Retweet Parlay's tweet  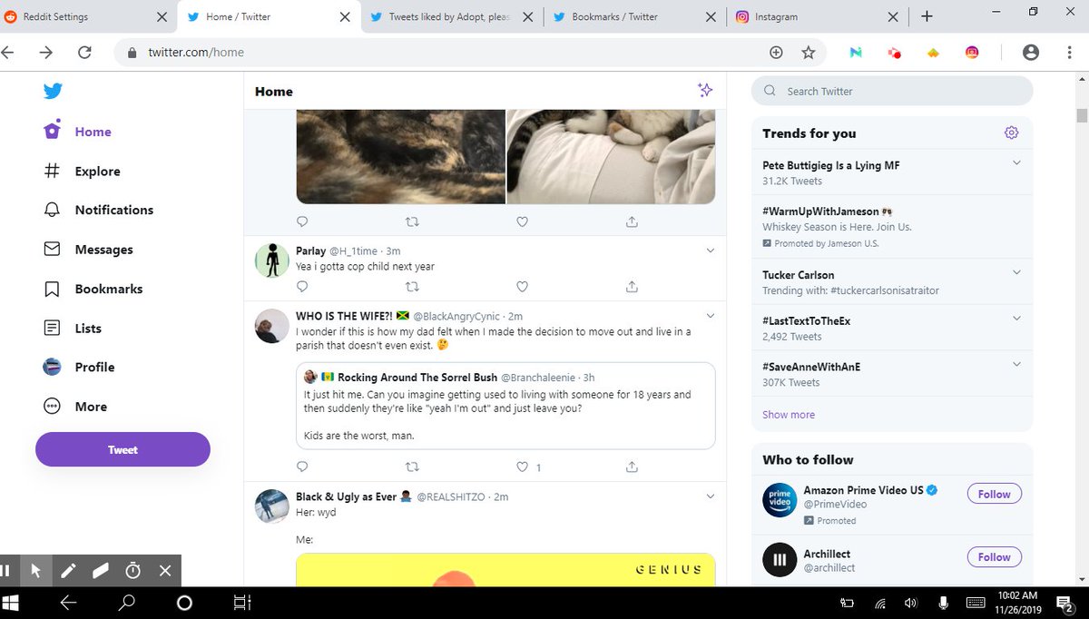click(412, 286)
